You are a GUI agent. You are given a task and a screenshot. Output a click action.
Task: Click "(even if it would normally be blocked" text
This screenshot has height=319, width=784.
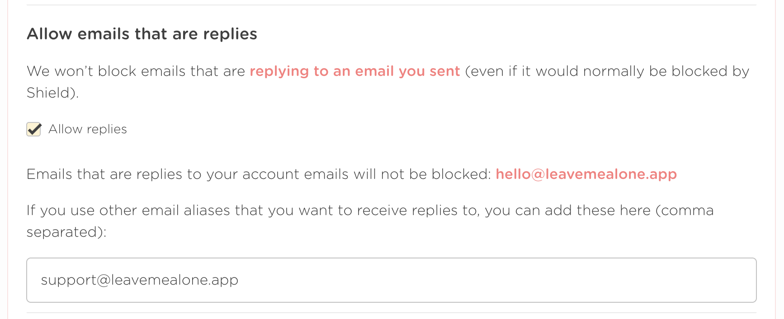565,71
